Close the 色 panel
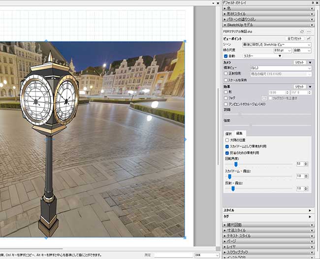Viewport: 320px width, 259px height. pyautogui.click(x=312, y=8)
